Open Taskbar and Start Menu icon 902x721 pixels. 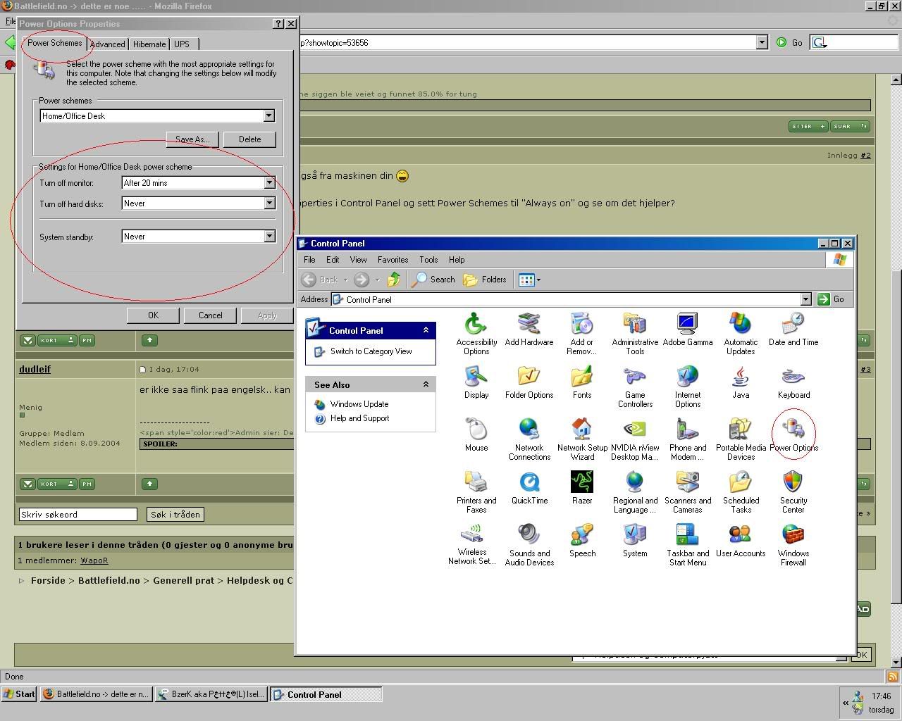pyautogui.click(x=688, y=545)
